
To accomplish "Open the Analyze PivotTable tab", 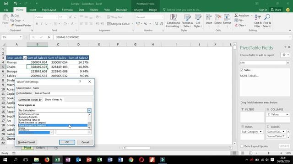I will tap(138, 10).
